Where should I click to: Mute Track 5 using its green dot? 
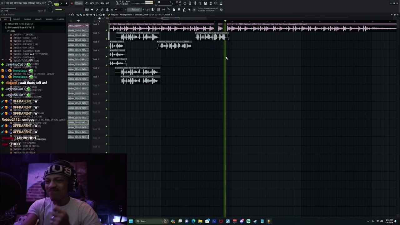tap(106, 65)
